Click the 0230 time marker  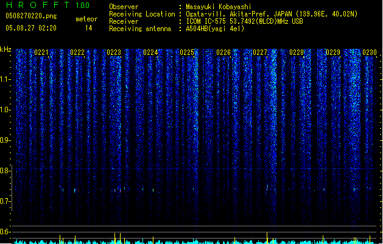click(370, 52)
